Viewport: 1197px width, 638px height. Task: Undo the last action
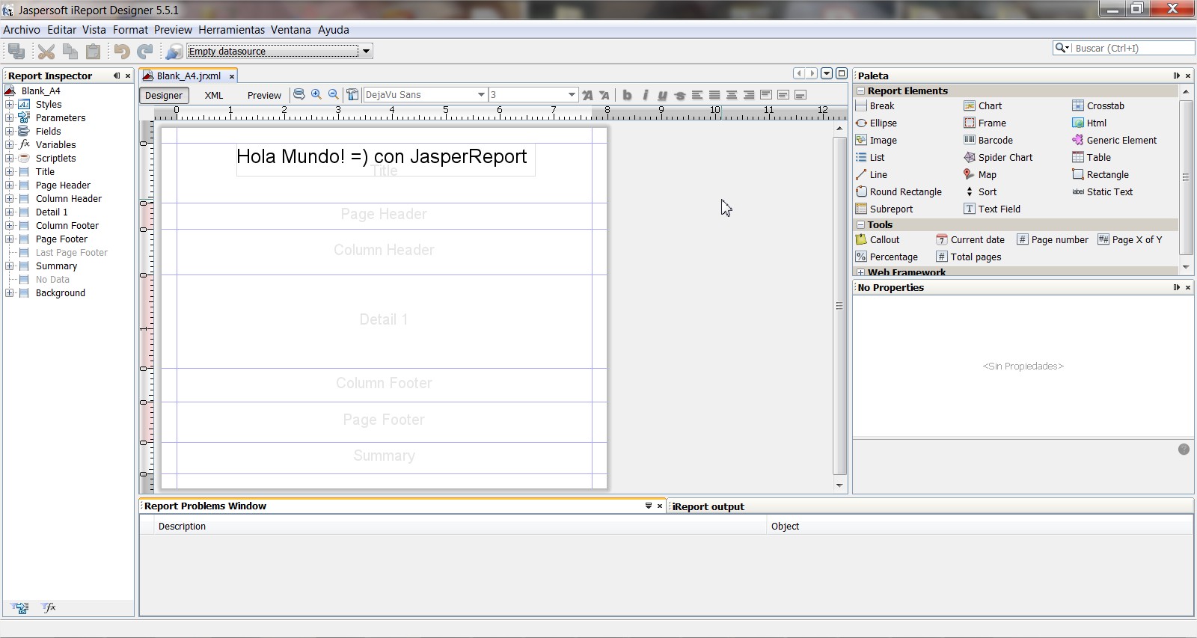pos(122,51)
